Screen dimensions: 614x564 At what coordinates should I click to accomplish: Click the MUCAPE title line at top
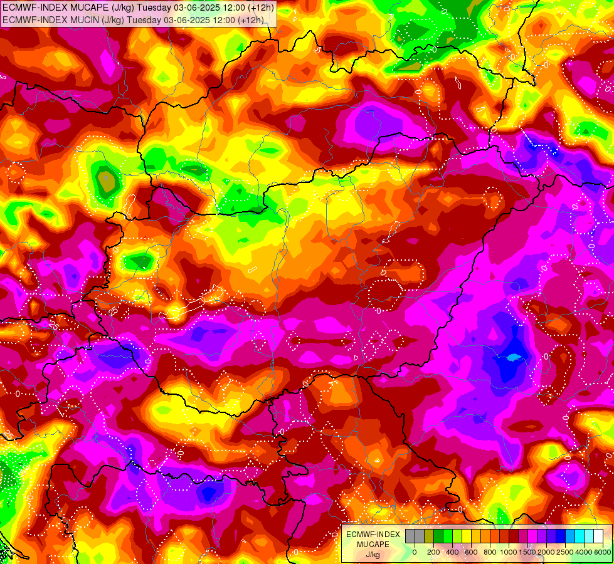pyautogui.click(x=138, y=8)
